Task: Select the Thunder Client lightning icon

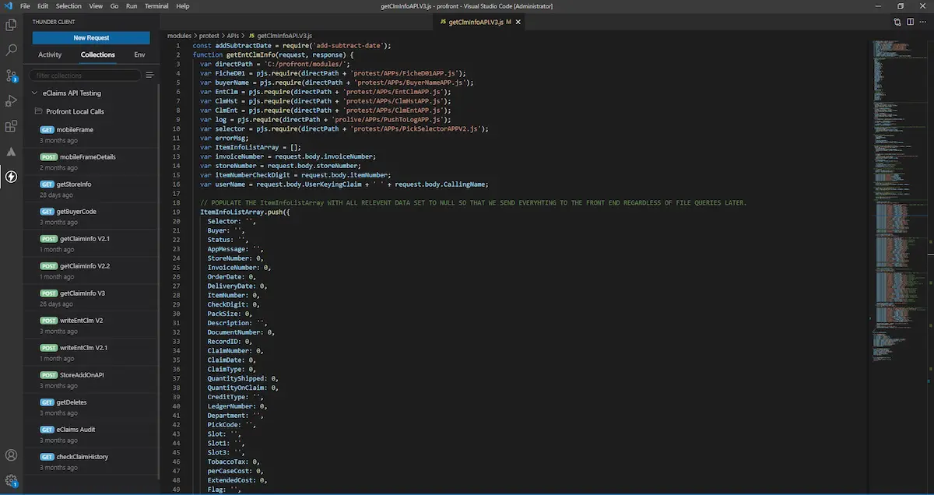Action: (x=11, y=177)
